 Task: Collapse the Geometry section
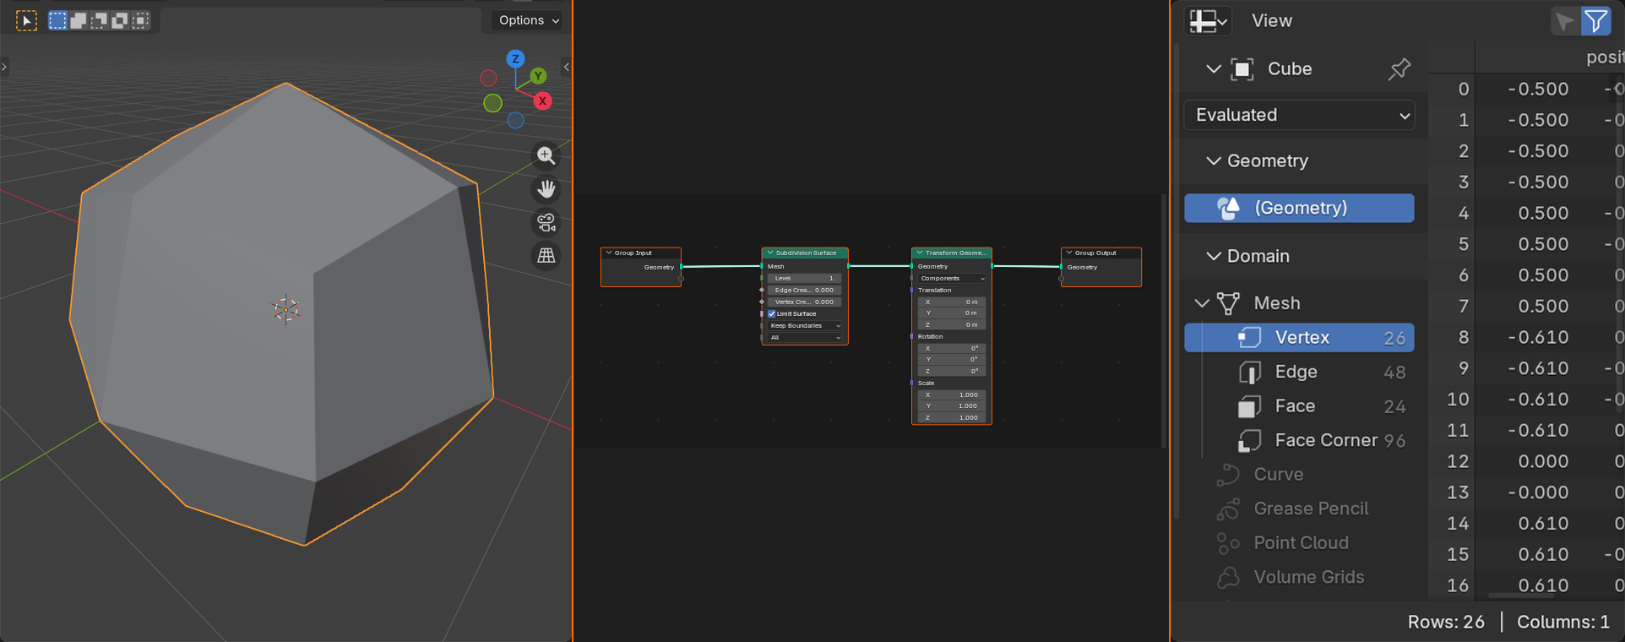(x=1214, y=160)
